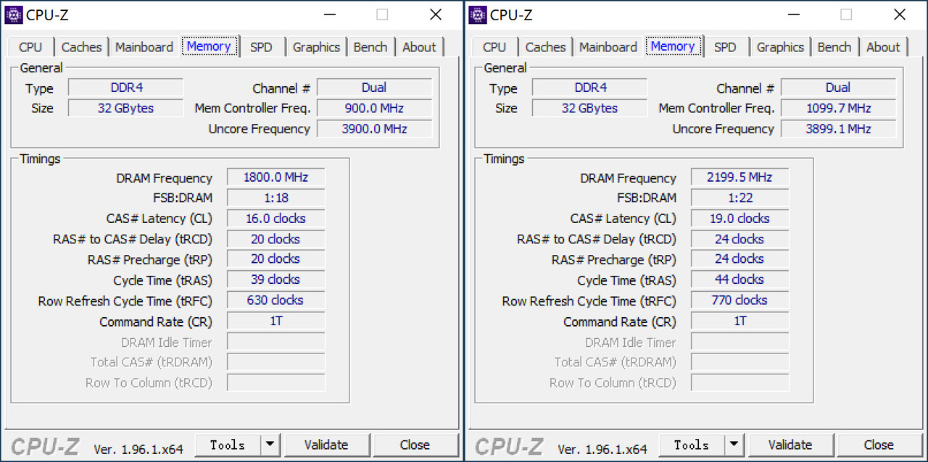Open the Graphics tab in right window
This screenshot has height=462, width=928.
click(x=780, y=47)
